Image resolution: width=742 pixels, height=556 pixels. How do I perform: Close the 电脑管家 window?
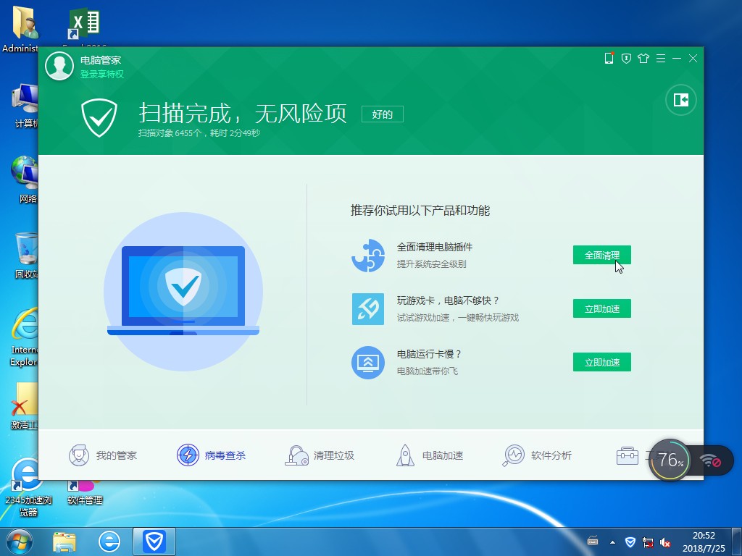693,58
